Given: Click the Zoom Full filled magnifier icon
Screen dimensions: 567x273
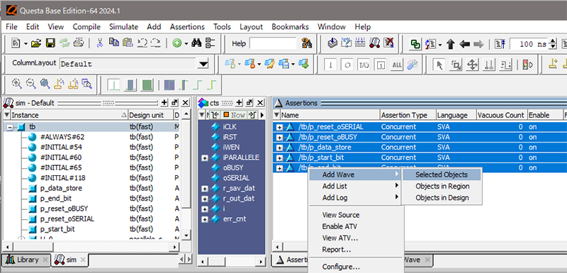Looking at the screenshot, I should click(45, 84).
